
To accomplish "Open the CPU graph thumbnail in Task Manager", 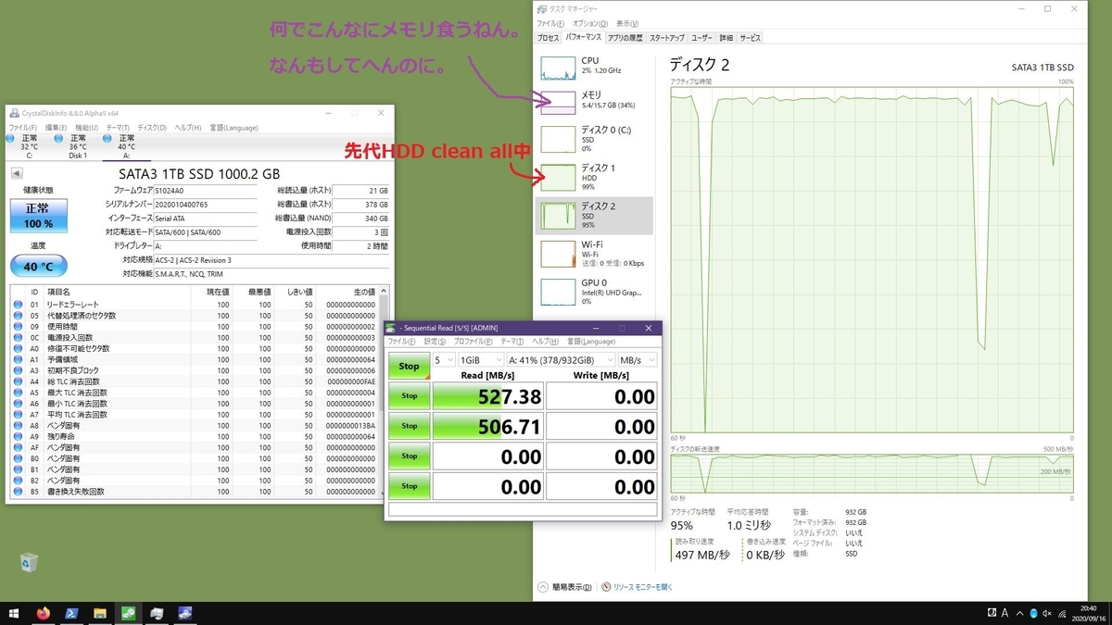I will (558, 67).
